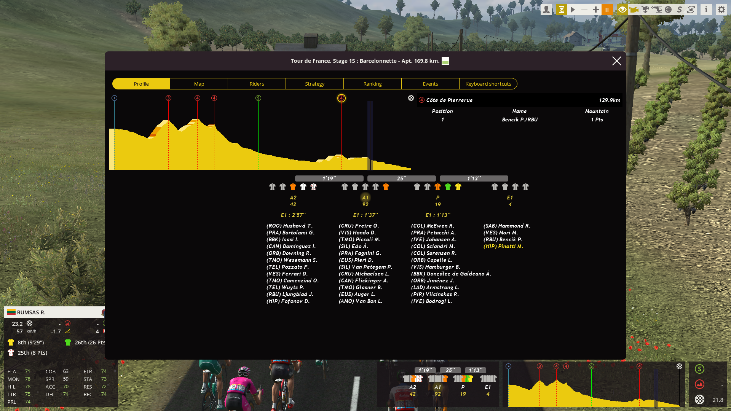The image size is (731, 411).
Task: Select the helicopter camera view
Action: pyautogui.click(x=657, y=10)
